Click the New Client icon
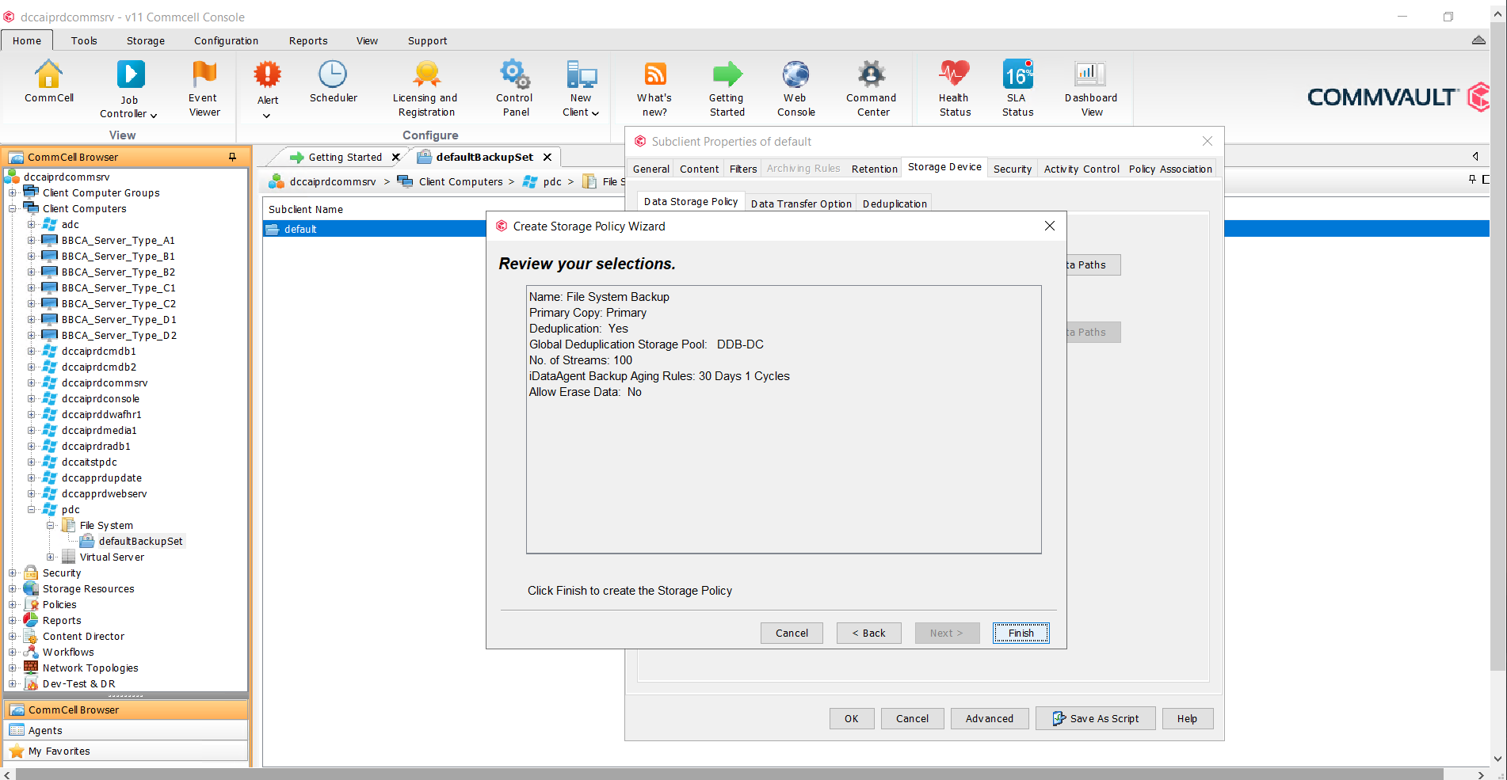This screenshot has width=1507, height=780. (582, 74)
